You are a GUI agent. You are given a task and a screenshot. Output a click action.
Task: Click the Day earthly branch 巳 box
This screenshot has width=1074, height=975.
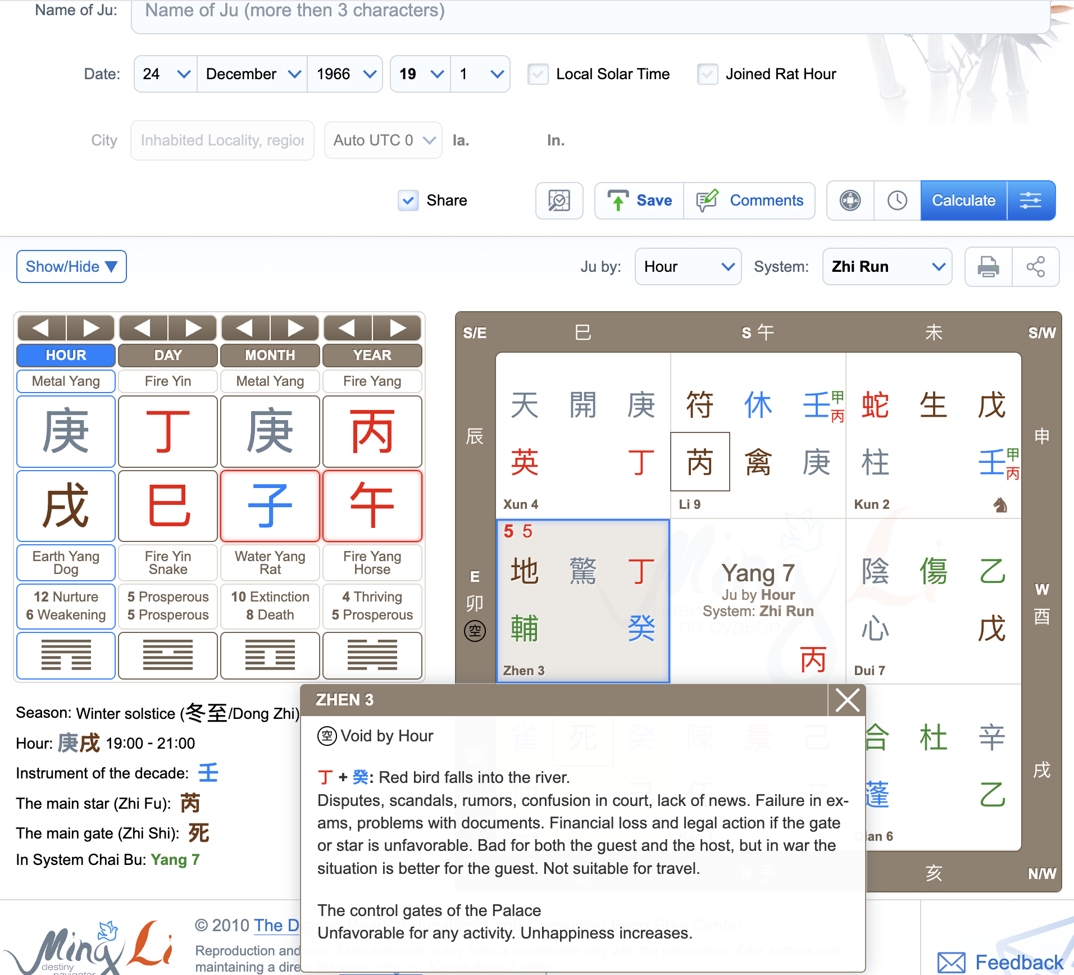point(168,507)
